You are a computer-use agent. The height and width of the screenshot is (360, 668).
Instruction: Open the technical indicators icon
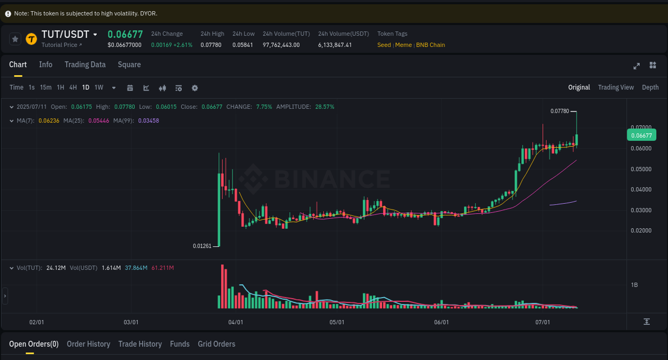(x=178, y=87)
